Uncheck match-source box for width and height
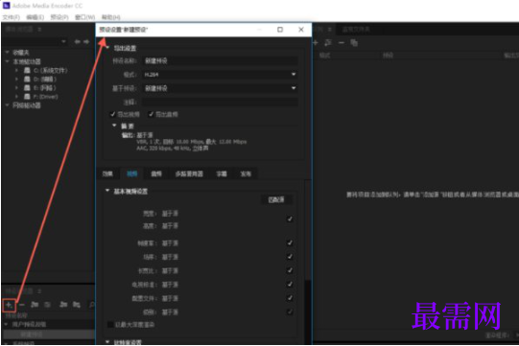This screenshot has width=519, height=346. click(x=290, y=219)
